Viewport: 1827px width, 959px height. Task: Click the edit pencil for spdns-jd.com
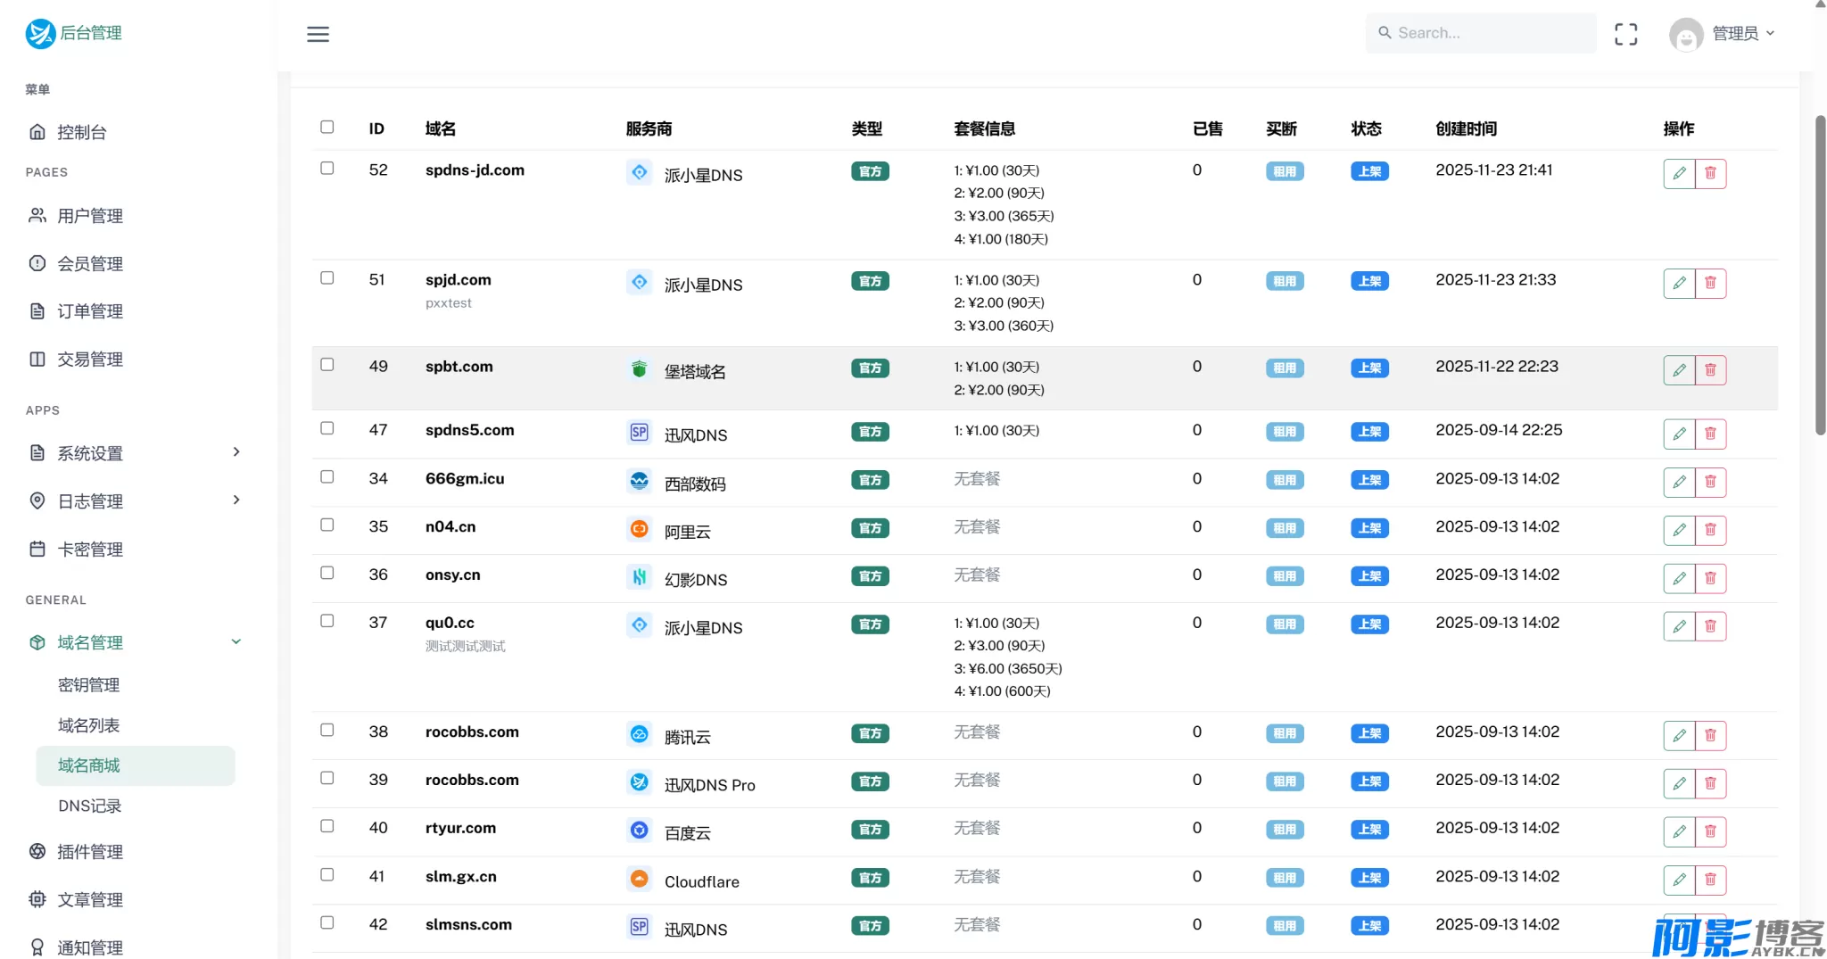(x=1678, y=173)
